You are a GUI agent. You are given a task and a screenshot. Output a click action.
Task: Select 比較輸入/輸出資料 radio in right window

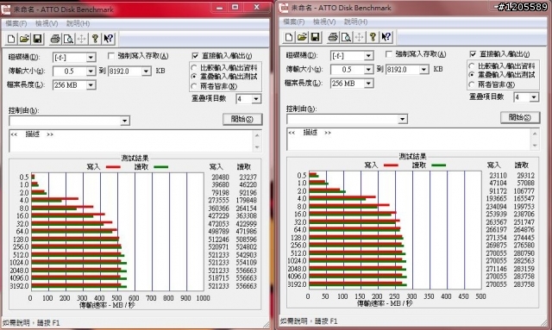click(472, 65)
